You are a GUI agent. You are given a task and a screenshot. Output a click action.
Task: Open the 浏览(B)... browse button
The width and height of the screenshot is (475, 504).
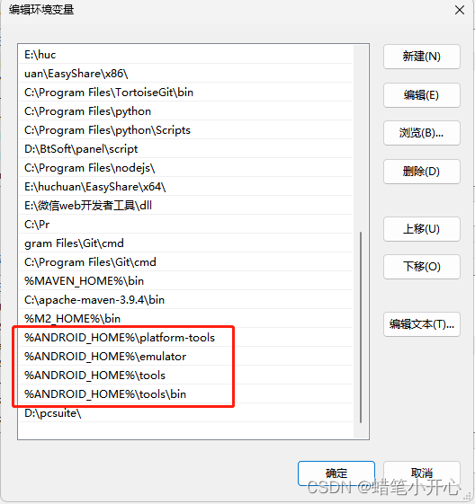coord(422,133)
